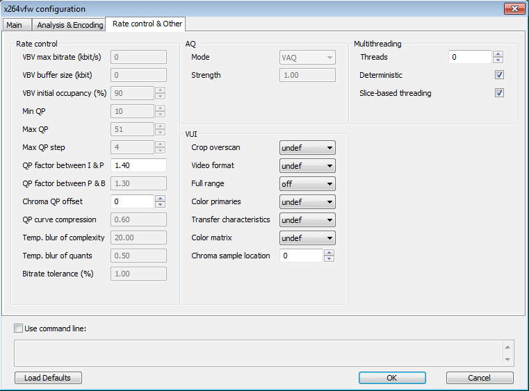
Task: Increase Chroma sample location value
Action: pyautogui.click(x=329, y=253)
